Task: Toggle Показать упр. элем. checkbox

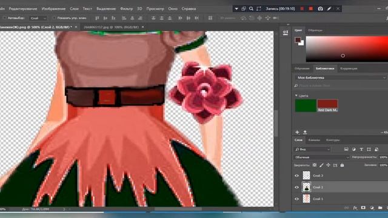Action: point(54,18)
